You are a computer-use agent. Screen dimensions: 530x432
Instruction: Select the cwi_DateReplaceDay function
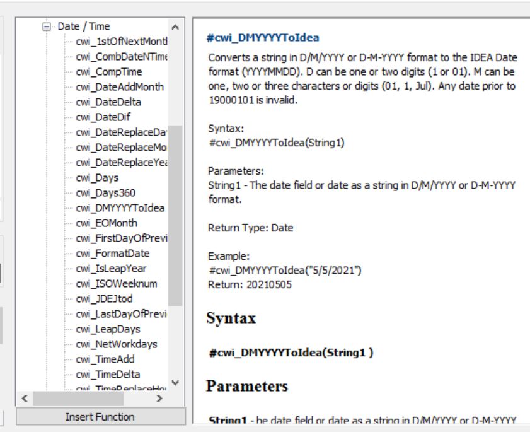point(122,132)
